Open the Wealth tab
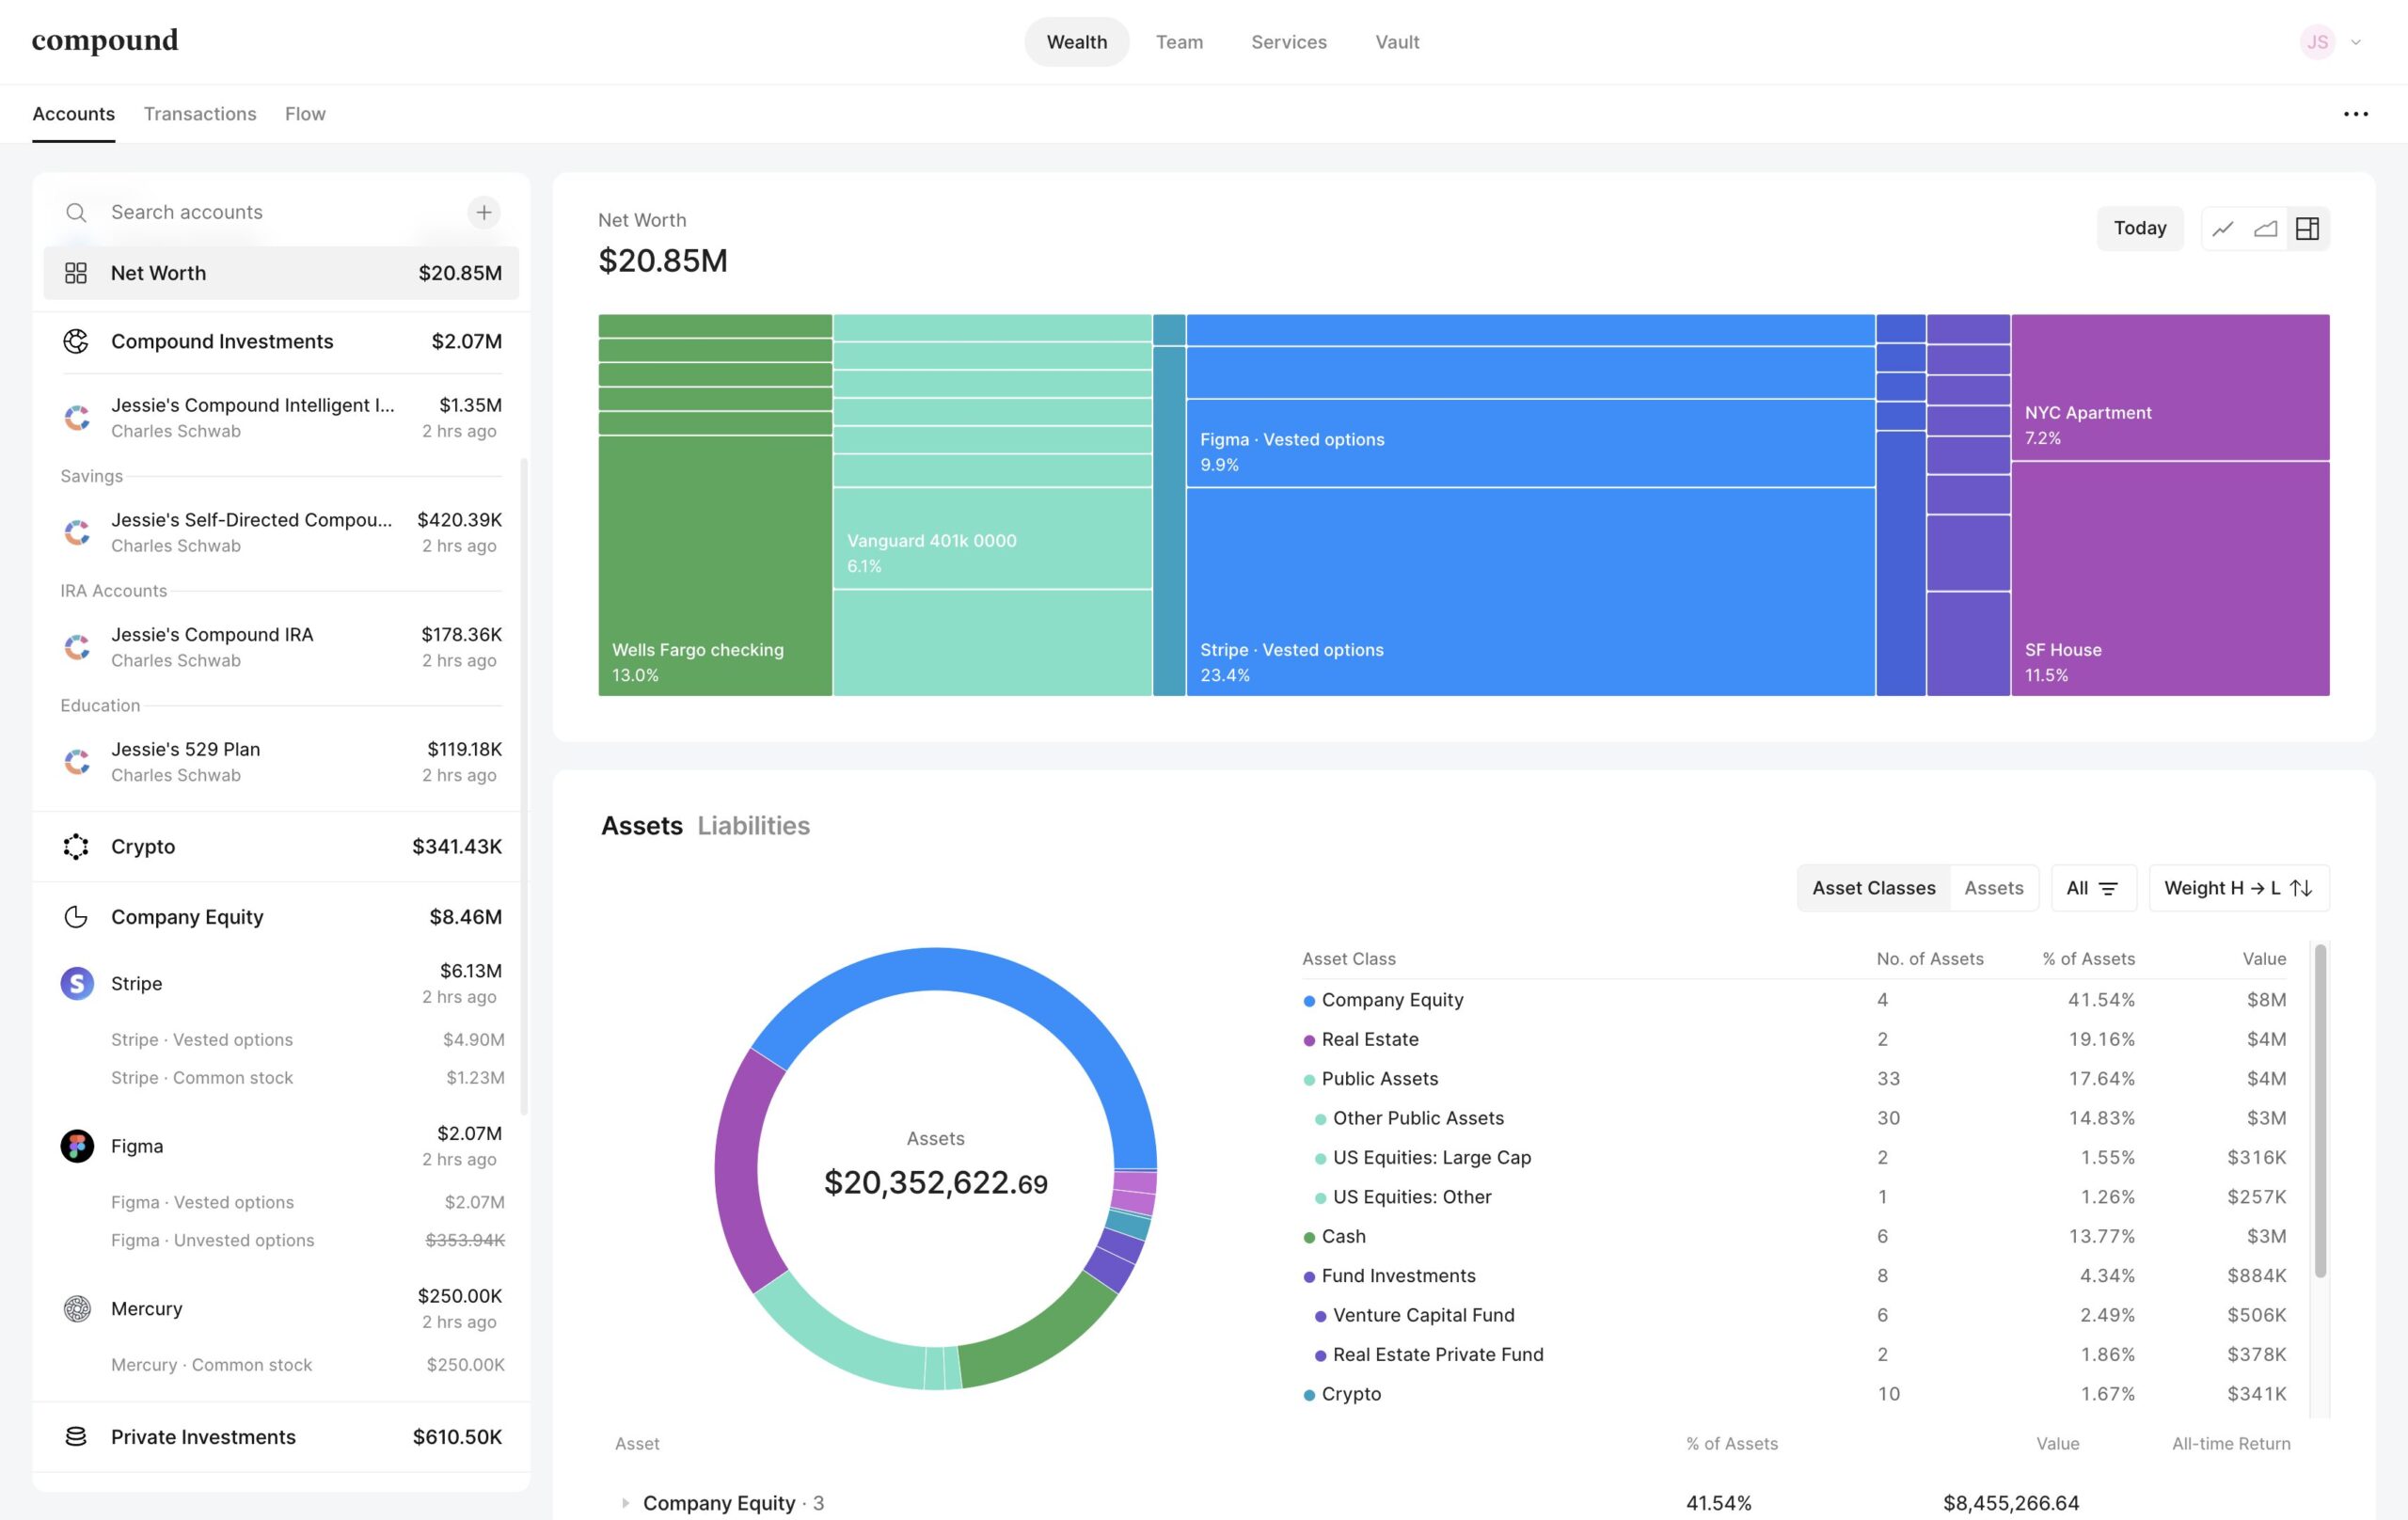Image resolution: width=2408 pixels, height=1520 pixels. tap(1077, 42)
